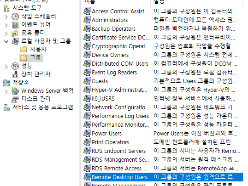
Task: Click the Power Users group icon
Action: pyautogui.click(x=87, y=133)
